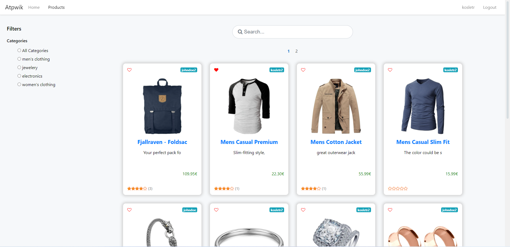Click johndoe2 seller badge on Cotton Jacket card
The image size is (510, 247).
363,70
